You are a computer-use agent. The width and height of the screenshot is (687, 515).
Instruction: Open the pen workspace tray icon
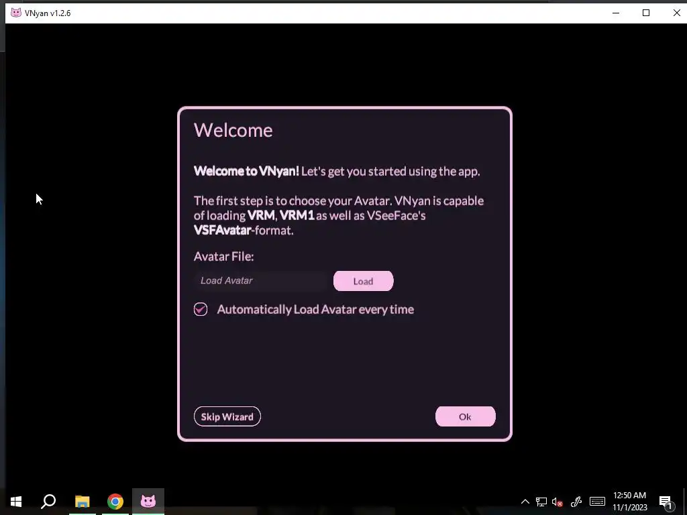click(576, 502)
